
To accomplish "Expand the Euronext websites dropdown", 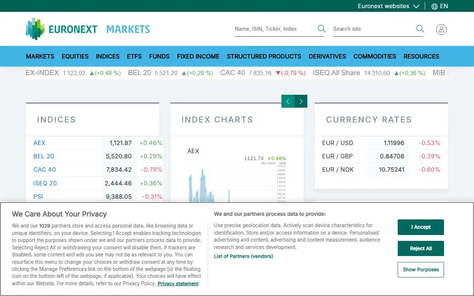I will tap(388, 6).
